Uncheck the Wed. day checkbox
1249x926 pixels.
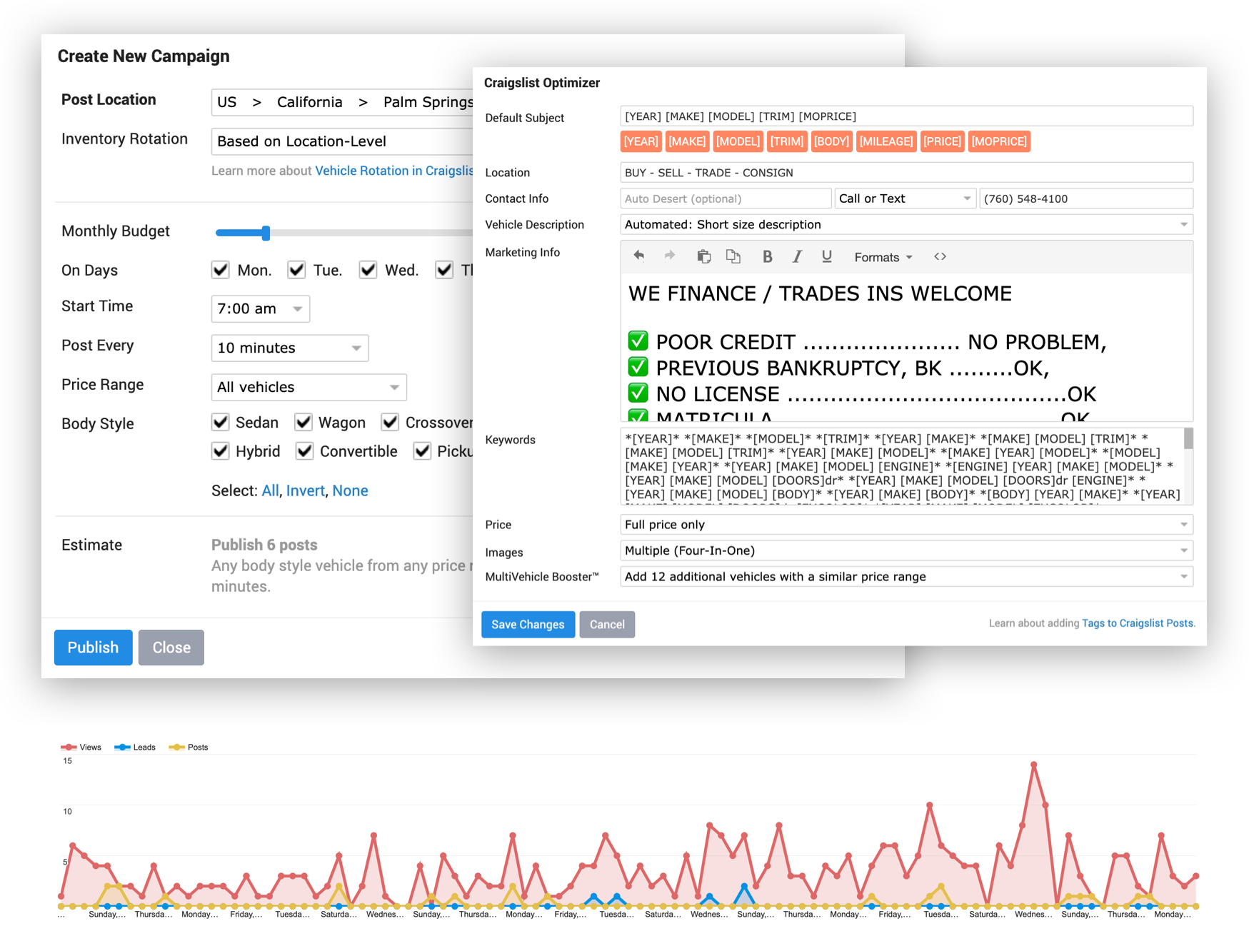368,270
